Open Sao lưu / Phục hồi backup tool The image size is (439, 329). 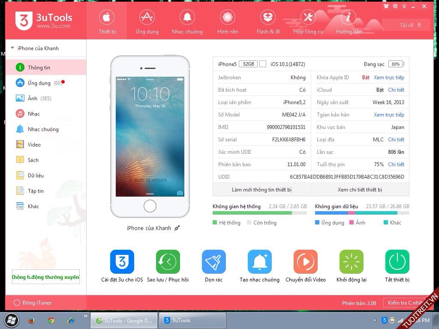point(168,262)
